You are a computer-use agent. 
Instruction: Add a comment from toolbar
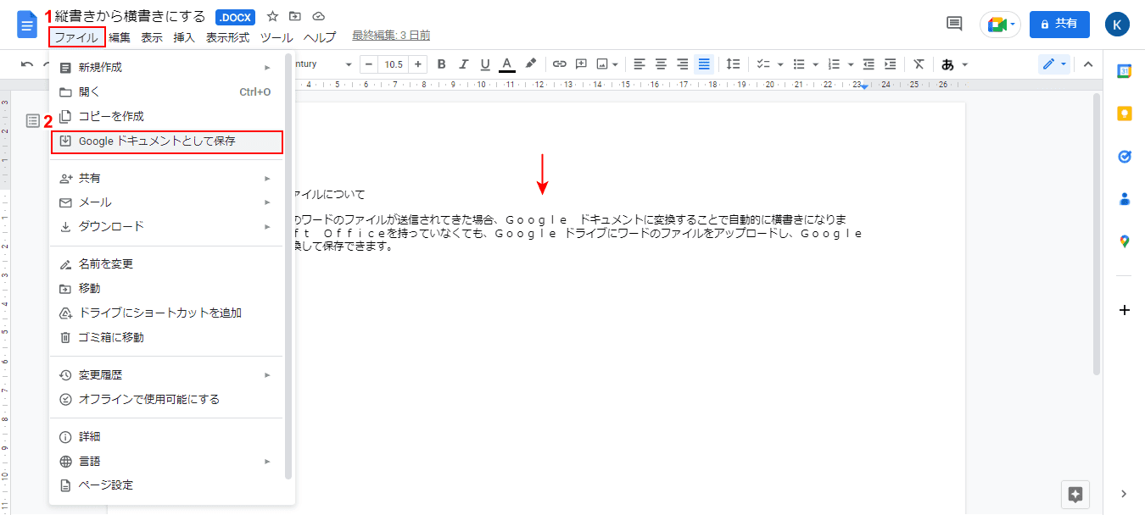click(581, 64)
